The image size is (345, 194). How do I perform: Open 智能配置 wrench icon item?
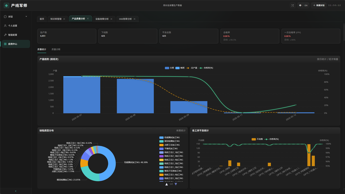click(x=5, y=35)
